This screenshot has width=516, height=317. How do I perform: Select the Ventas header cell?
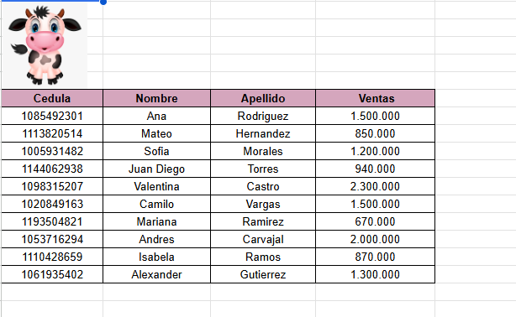click(x=375, y=98)
